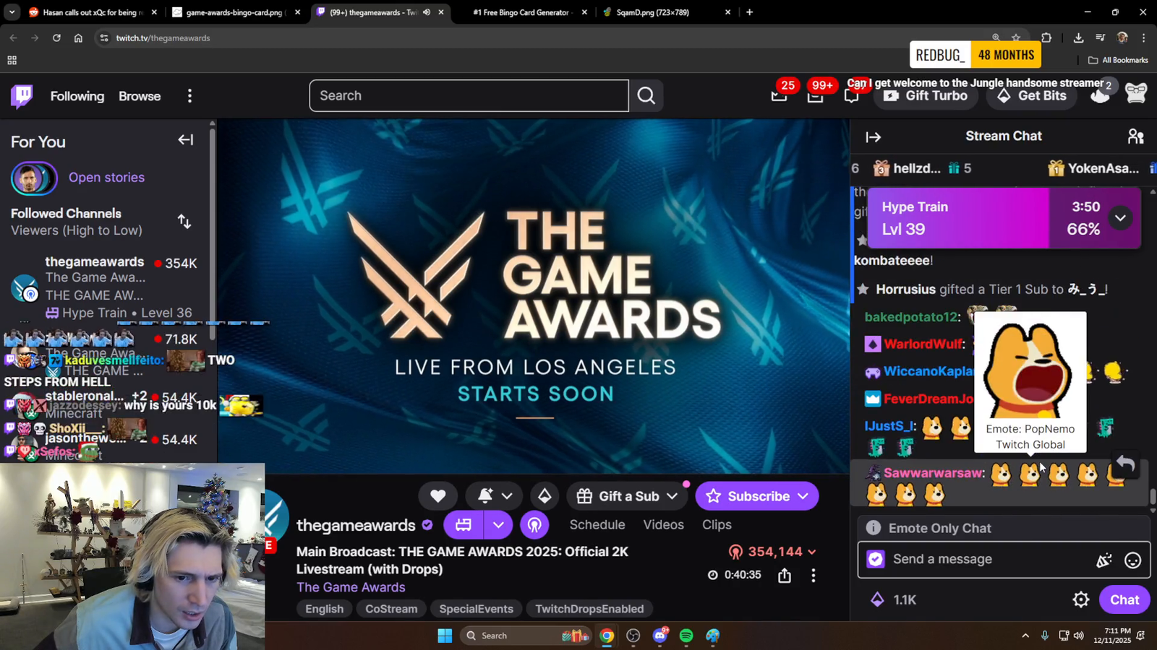The image size is (1157, 650).
Task: Open Spotify from the Windows taskbar
Action: point(686,636)
